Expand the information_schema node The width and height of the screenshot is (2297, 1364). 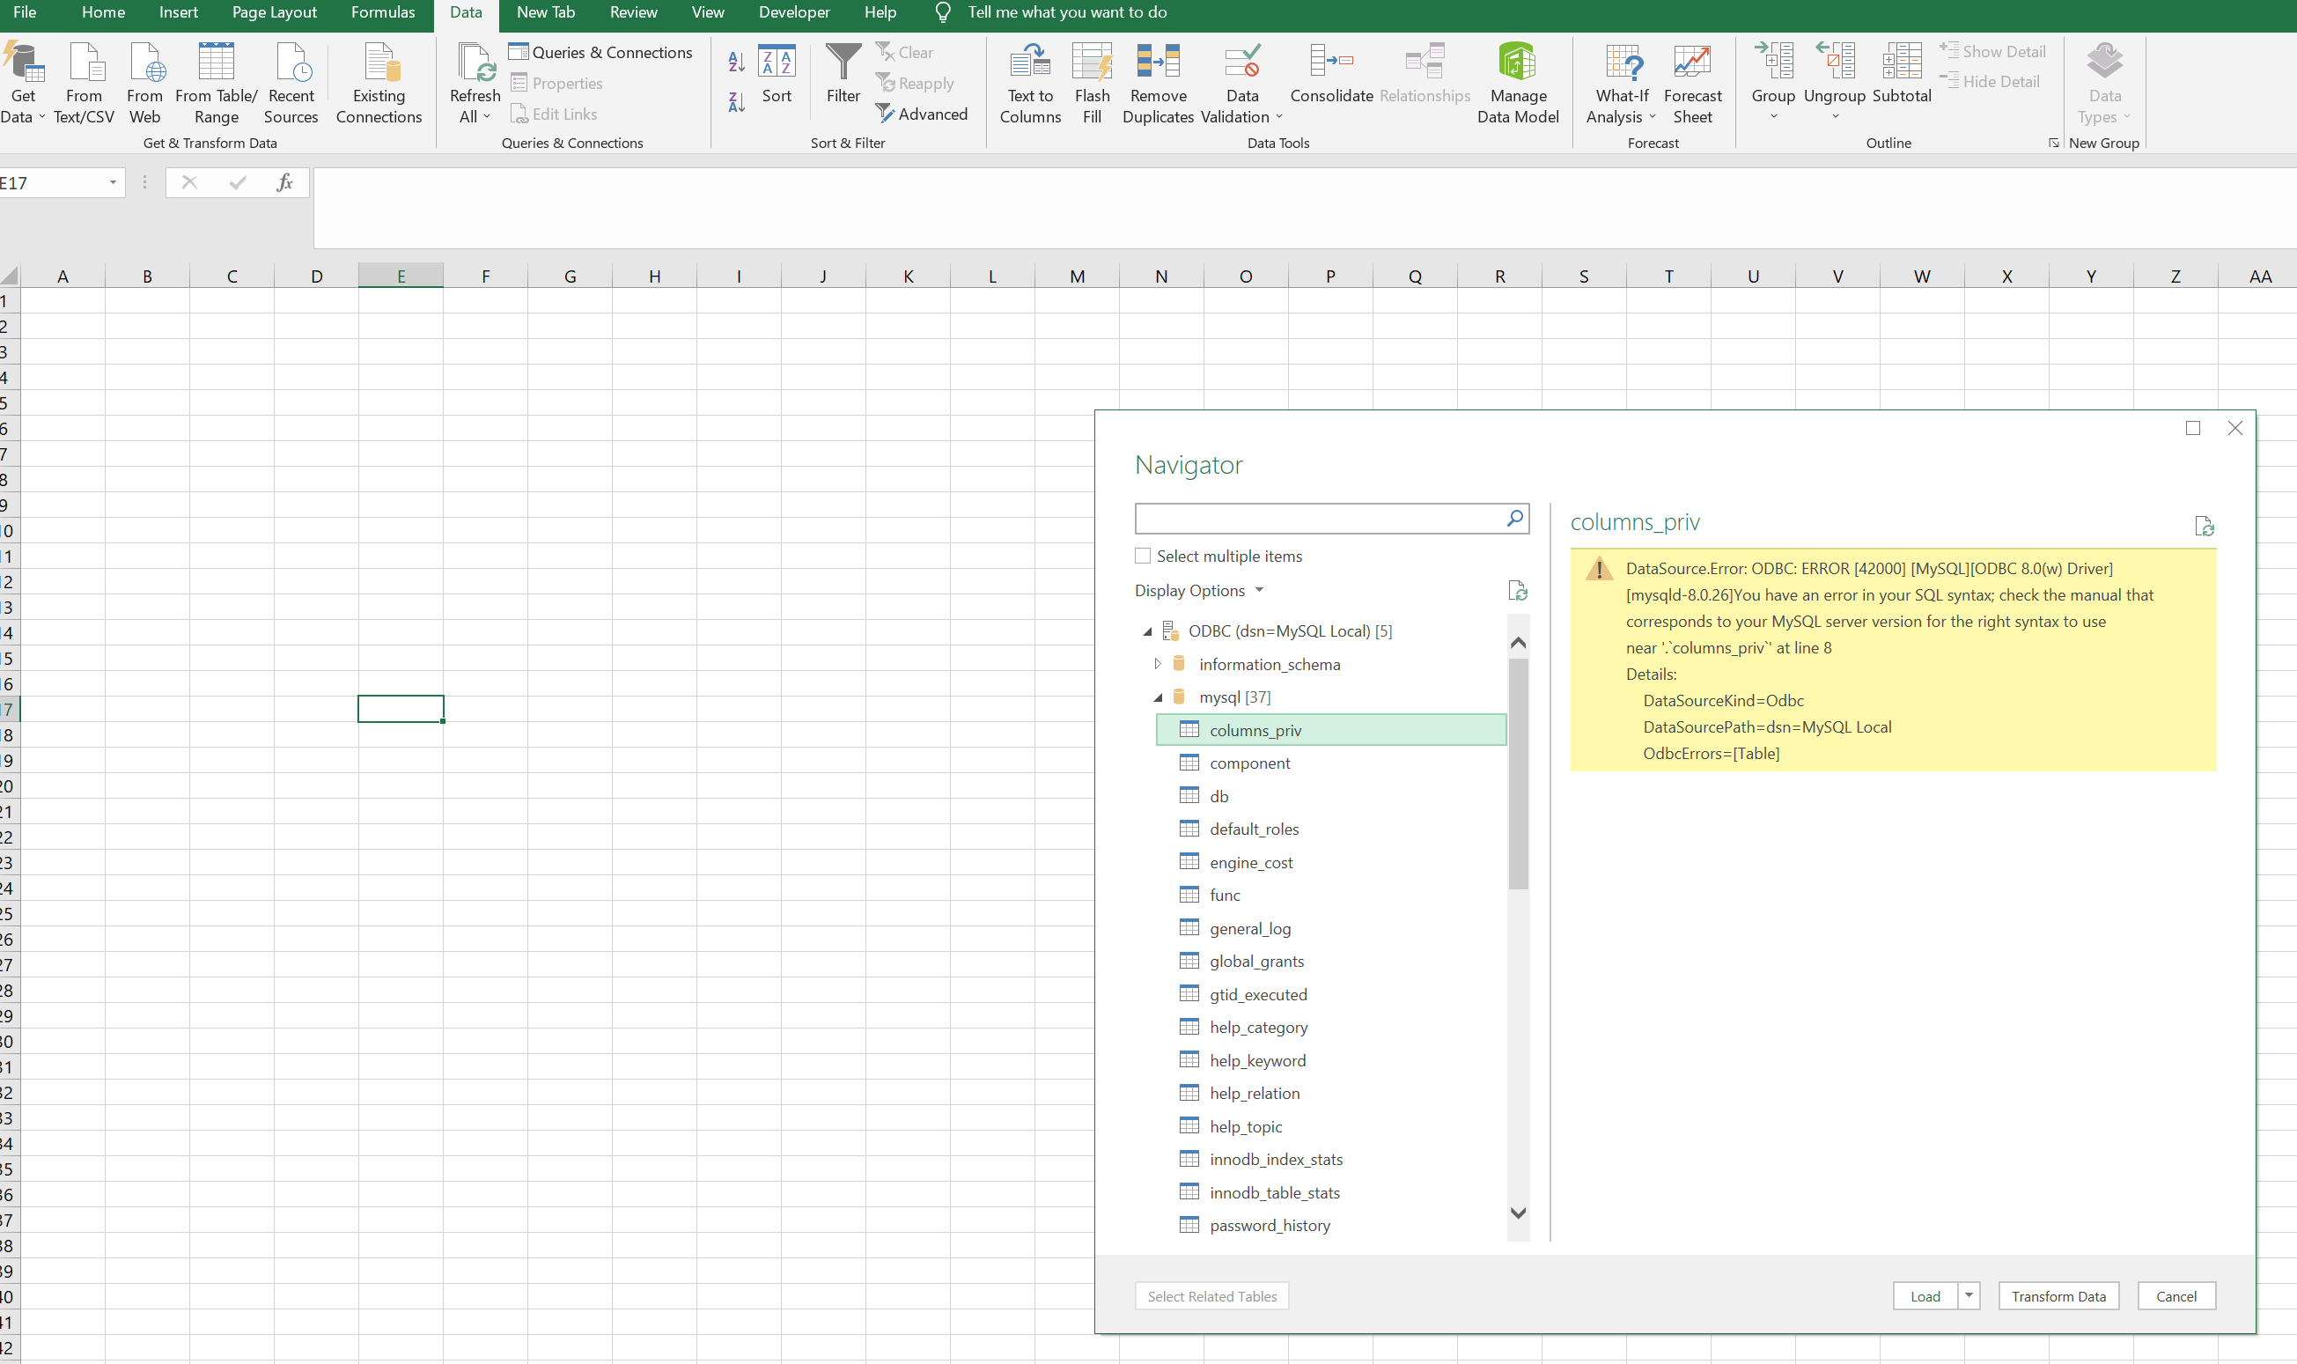(1157, 664)
